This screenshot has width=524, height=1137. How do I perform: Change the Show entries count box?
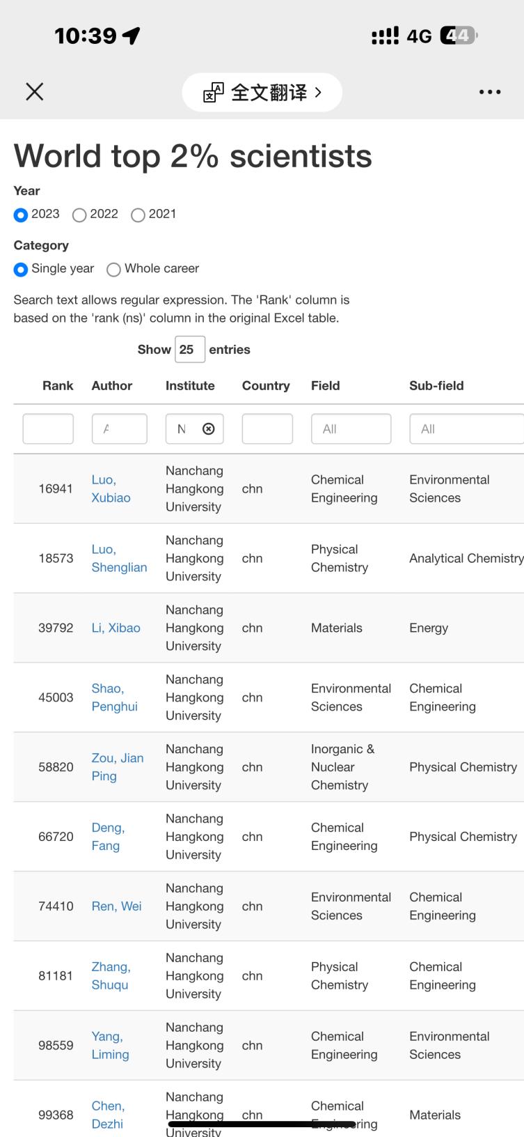click(189, 350)
